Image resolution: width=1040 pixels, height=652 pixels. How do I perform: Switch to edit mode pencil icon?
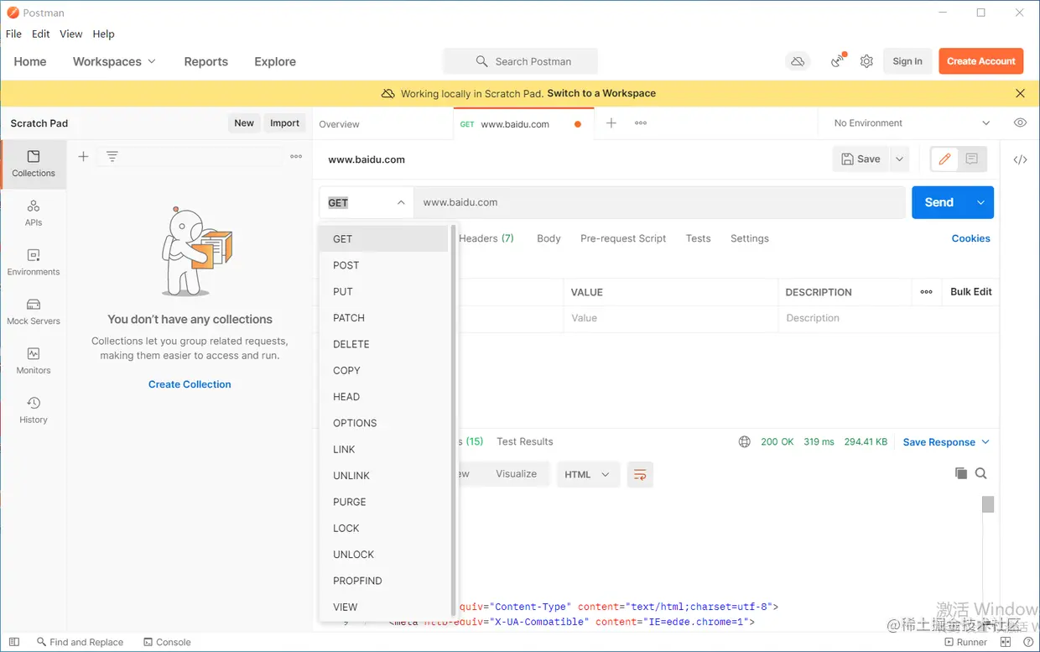944,159
